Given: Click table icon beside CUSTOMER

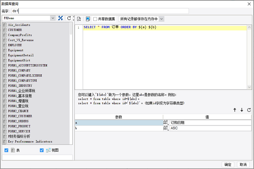Looking at the screenshot, I should (x=5, y=30).
